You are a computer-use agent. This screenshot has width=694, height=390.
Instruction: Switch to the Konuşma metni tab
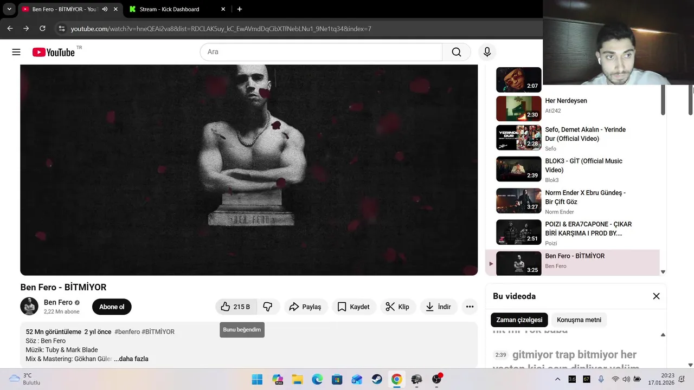coord(579,320)
